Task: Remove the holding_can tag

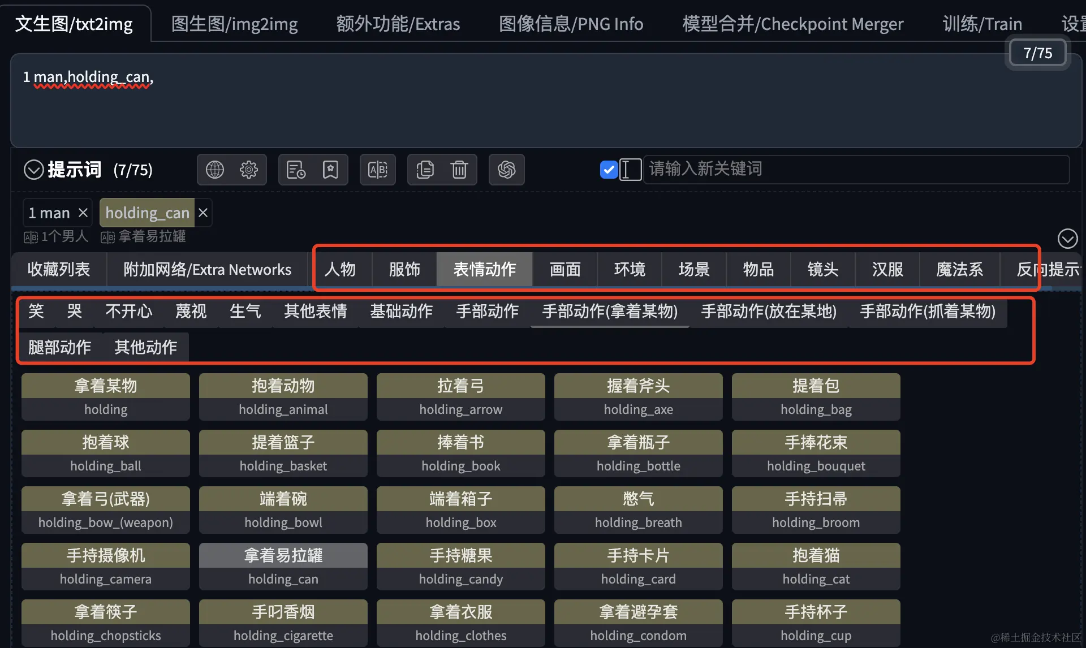Action: tap(203, 213)
